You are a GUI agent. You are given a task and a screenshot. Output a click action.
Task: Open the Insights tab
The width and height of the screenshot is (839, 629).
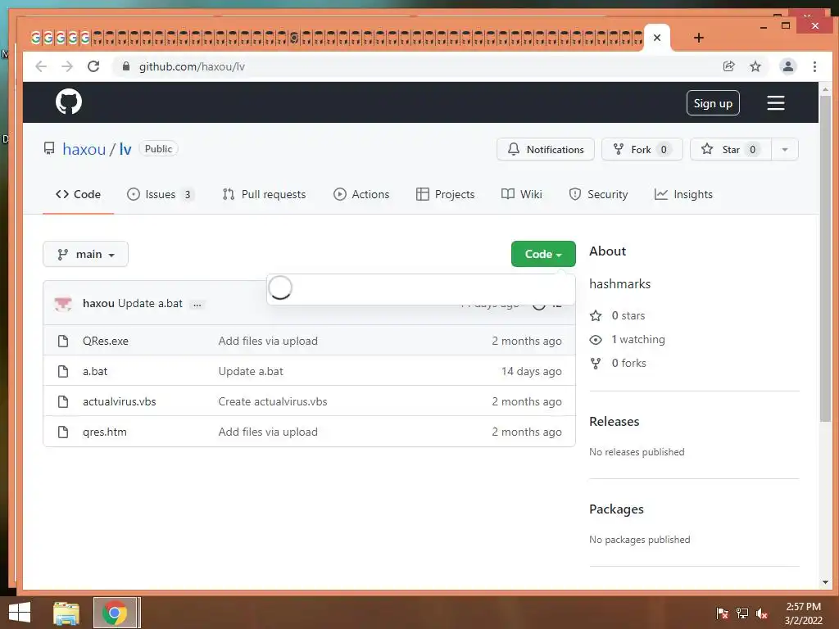[683, 194]
